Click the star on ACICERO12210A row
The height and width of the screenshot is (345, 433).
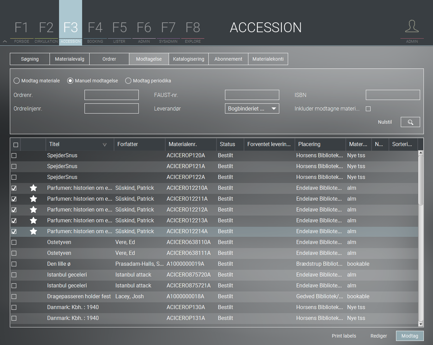point(33,188)
